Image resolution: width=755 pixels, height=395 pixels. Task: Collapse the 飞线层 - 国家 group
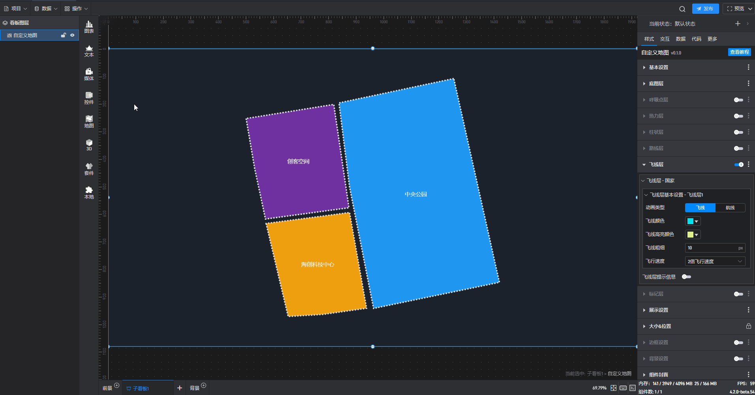(643, 181)
